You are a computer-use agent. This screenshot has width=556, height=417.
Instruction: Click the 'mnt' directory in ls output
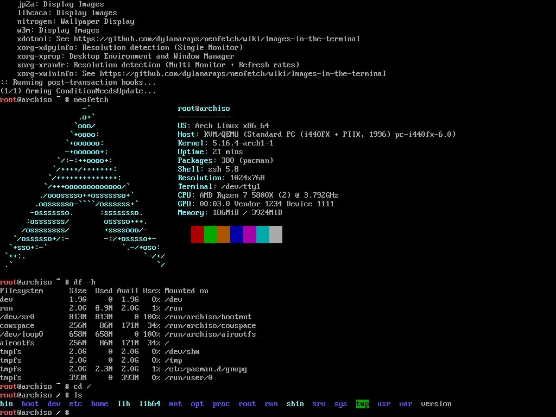175,404
